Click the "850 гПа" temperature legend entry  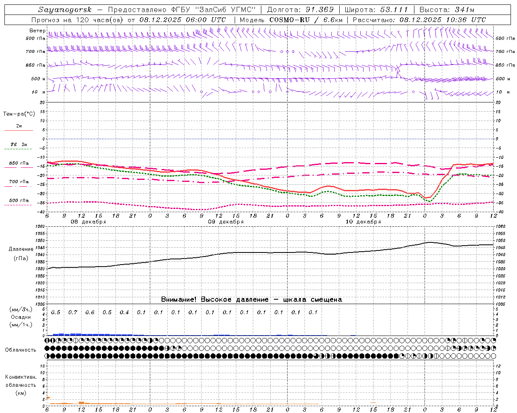(19, 163)
